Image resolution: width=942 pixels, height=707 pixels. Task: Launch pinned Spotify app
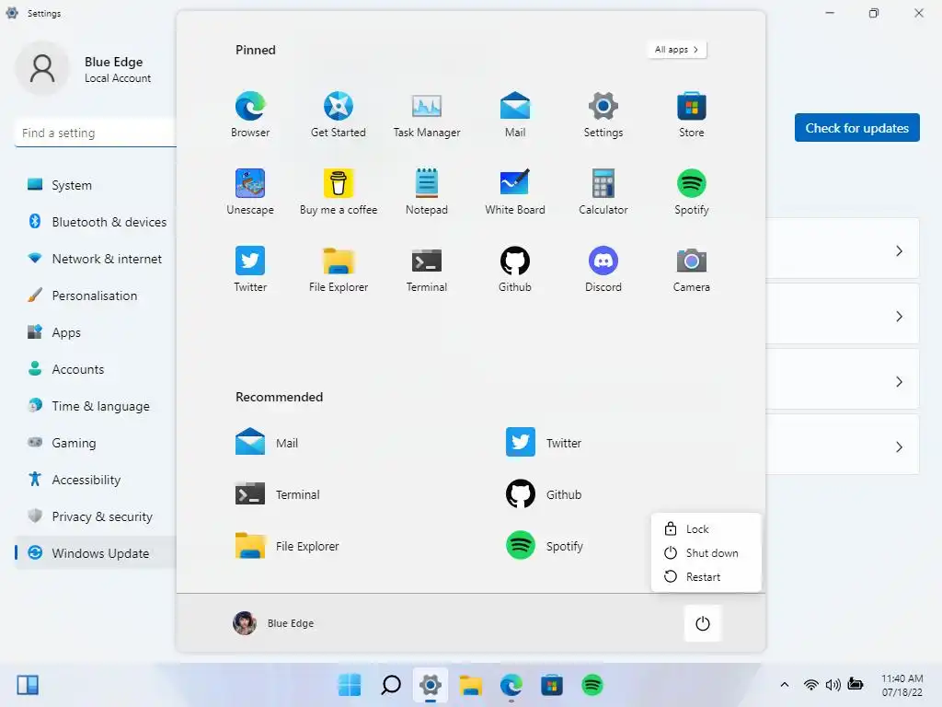point(692,191)
